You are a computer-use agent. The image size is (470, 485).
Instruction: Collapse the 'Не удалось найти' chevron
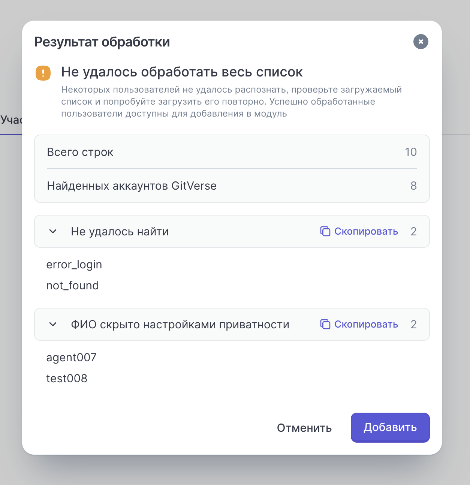(x=53, y=231)
